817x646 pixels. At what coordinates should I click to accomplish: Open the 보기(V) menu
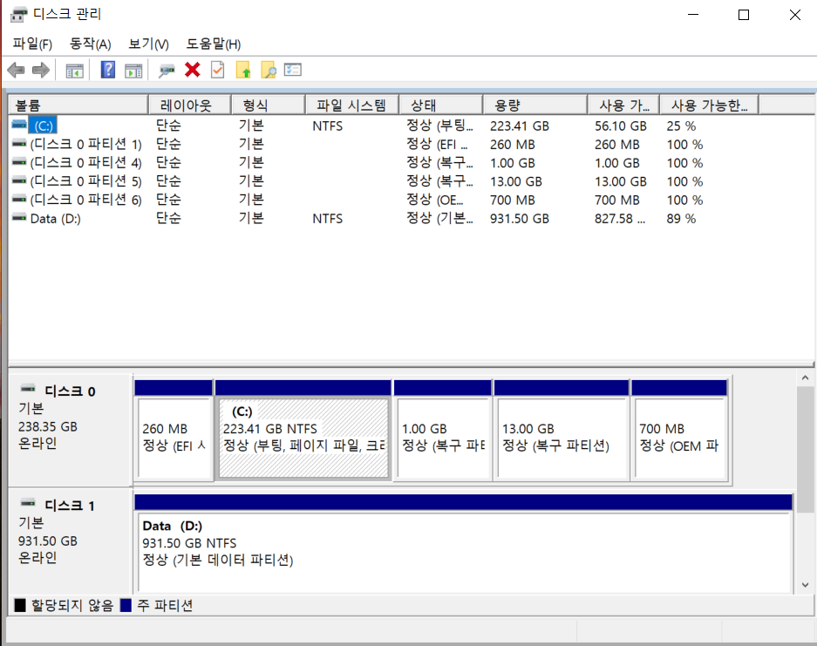(x=148, y=44)
